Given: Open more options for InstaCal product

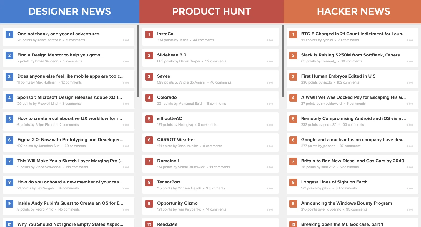Looking at the screenshot, I should (270, 40).
